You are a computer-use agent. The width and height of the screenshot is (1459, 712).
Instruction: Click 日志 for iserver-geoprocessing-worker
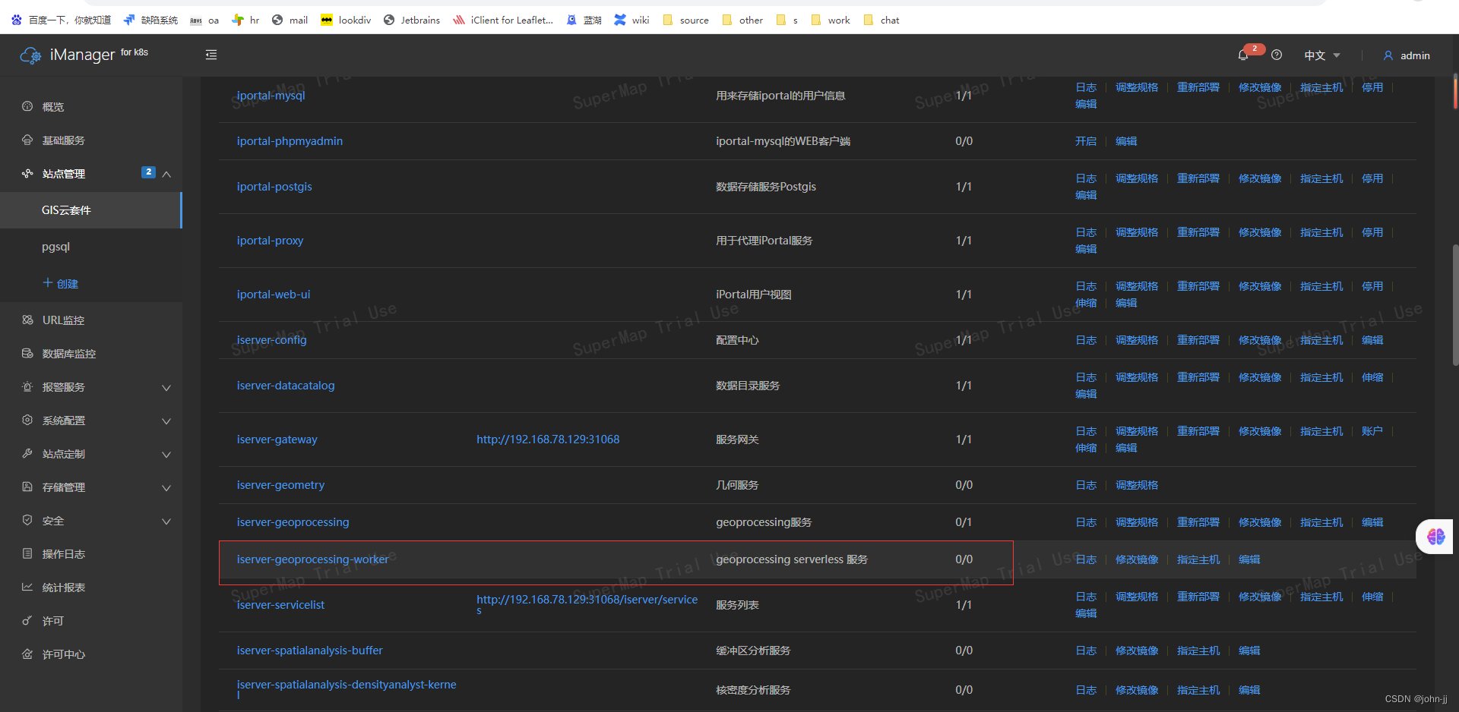(x=1086, y=559)
